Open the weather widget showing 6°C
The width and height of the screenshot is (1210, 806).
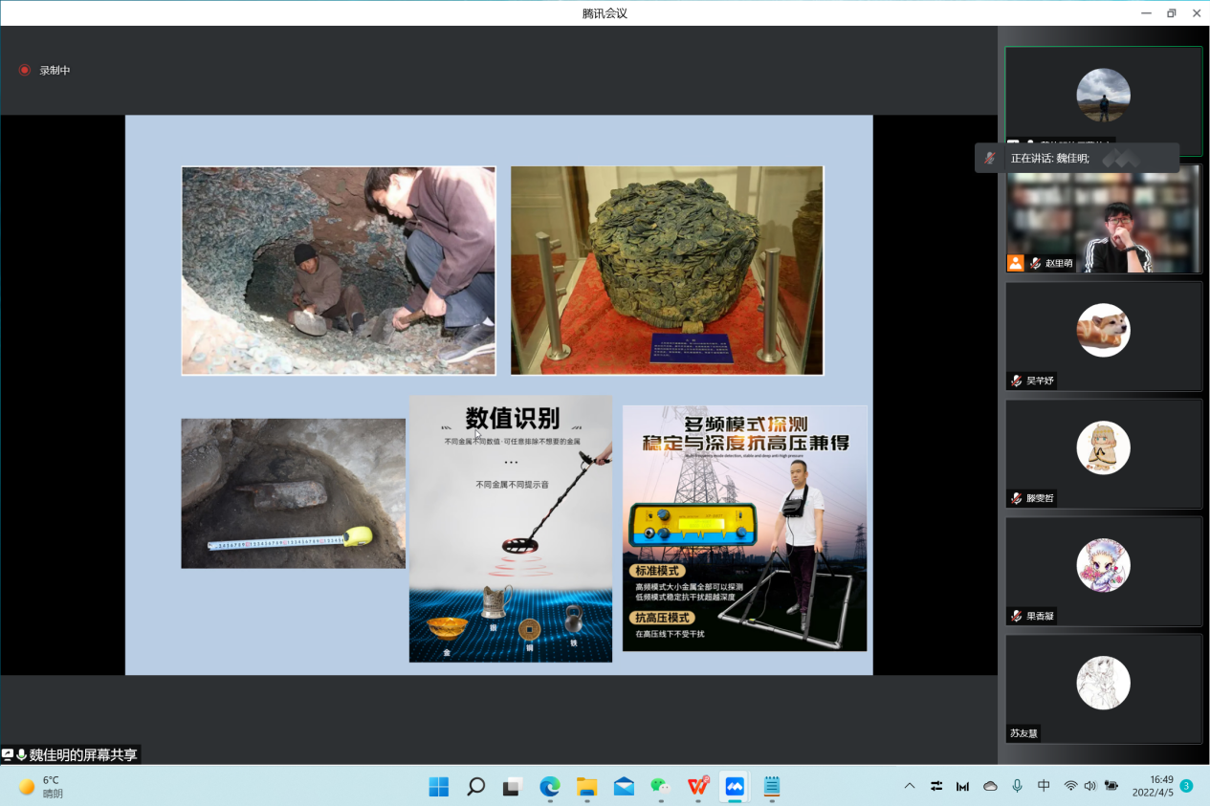coord(42,786)
